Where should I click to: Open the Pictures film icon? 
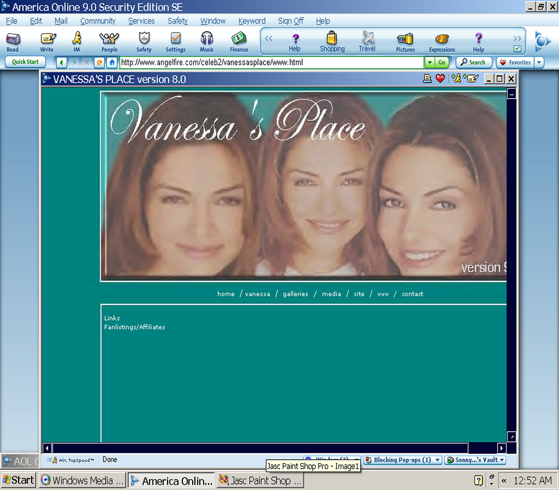406,42
